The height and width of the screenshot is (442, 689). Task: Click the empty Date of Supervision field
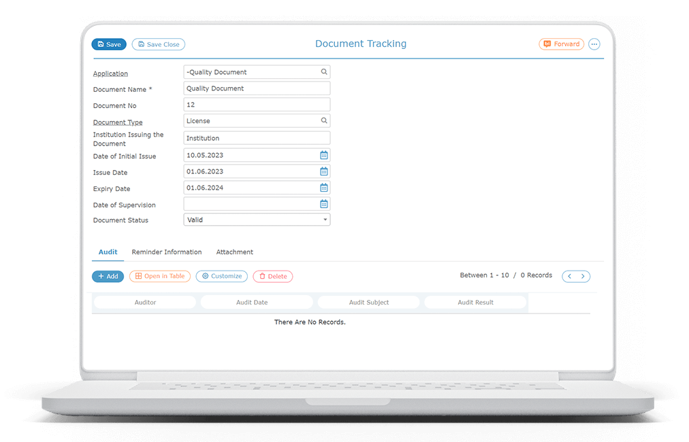[x=257, y=204]
